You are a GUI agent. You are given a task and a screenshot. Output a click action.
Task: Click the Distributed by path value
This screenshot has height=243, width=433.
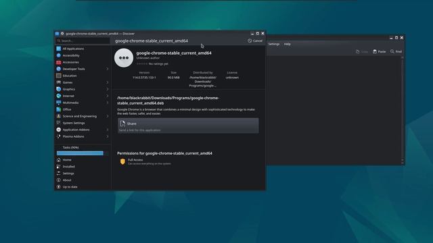pos(203,82)
